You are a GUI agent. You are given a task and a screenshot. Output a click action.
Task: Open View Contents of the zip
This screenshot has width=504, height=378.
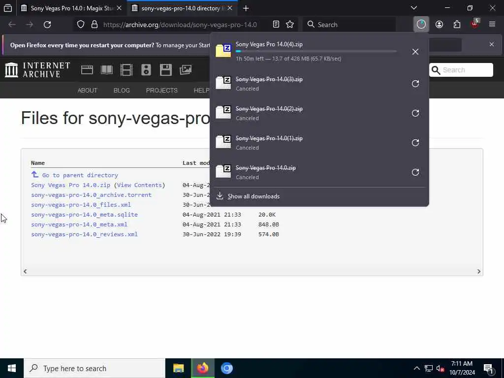(x=139, y=185)
